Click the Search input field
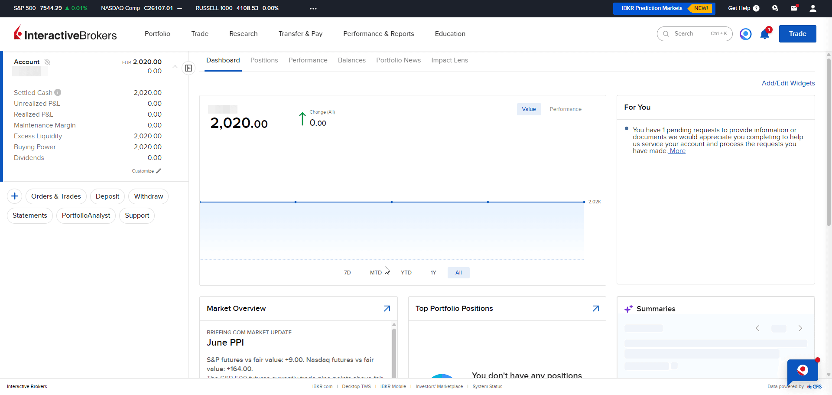Image resolution: width=832 pixels, height=395 pixels. pos(695,34)
